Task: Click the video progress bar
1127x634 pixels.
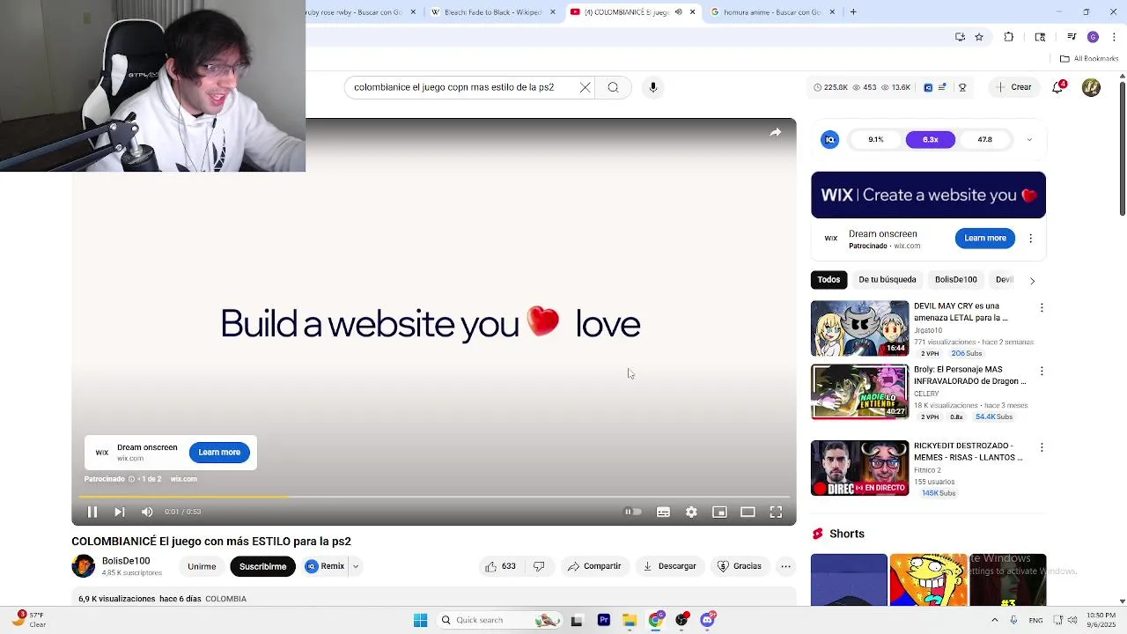Action: tap(434, 498)
